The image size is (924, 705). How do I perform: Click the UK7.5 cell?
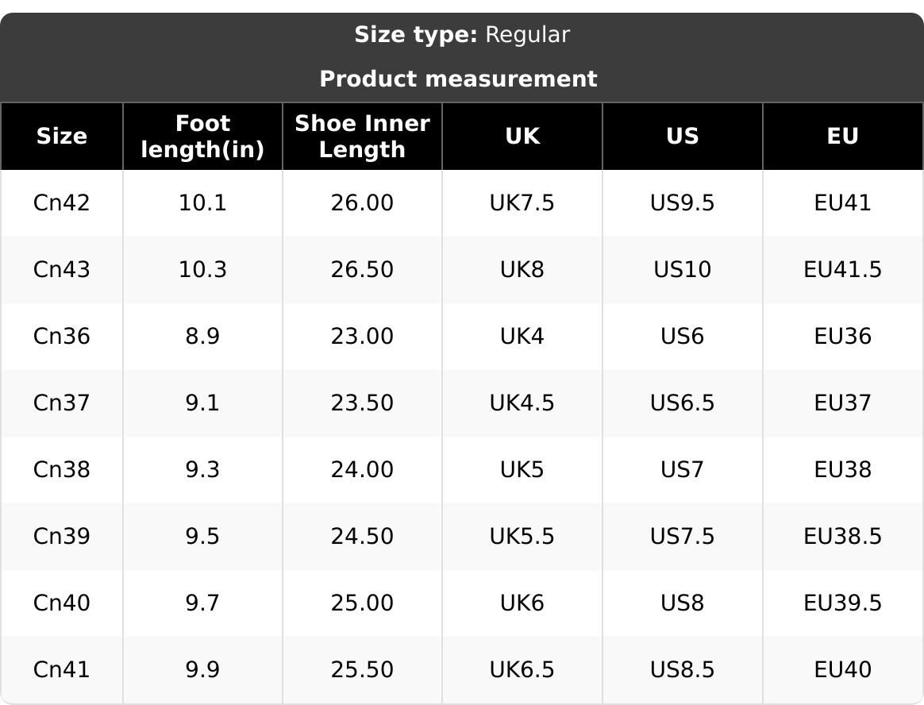(522, 202)
